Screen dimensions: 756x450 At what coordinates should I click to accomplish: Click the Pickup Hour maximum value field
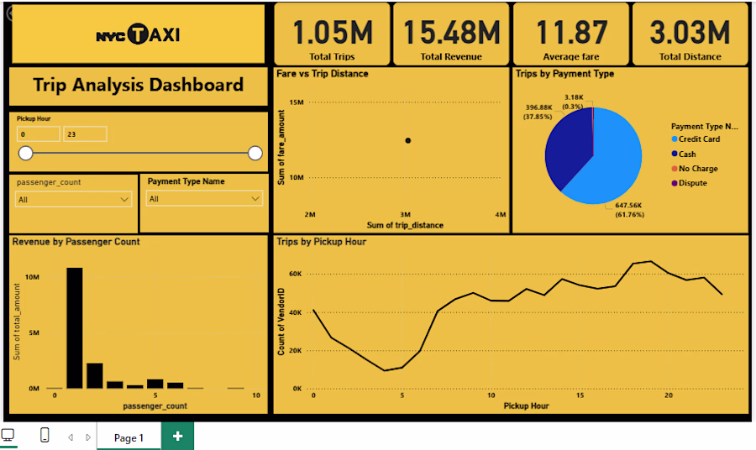pyautogui.click(x=85, y=134)
